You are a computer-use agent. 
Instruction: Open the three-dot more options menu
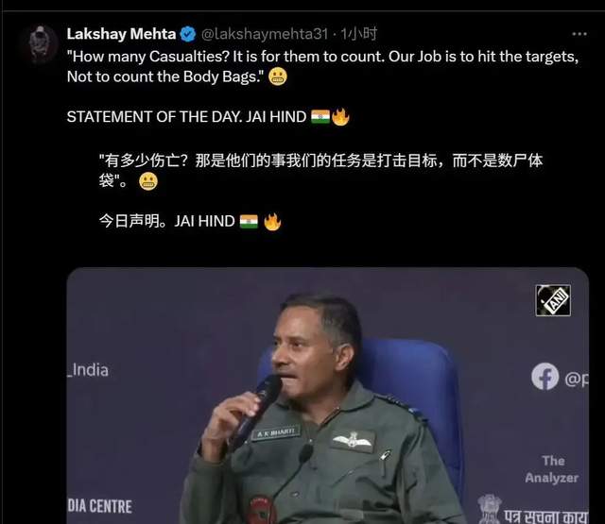(x=579, y=34)
